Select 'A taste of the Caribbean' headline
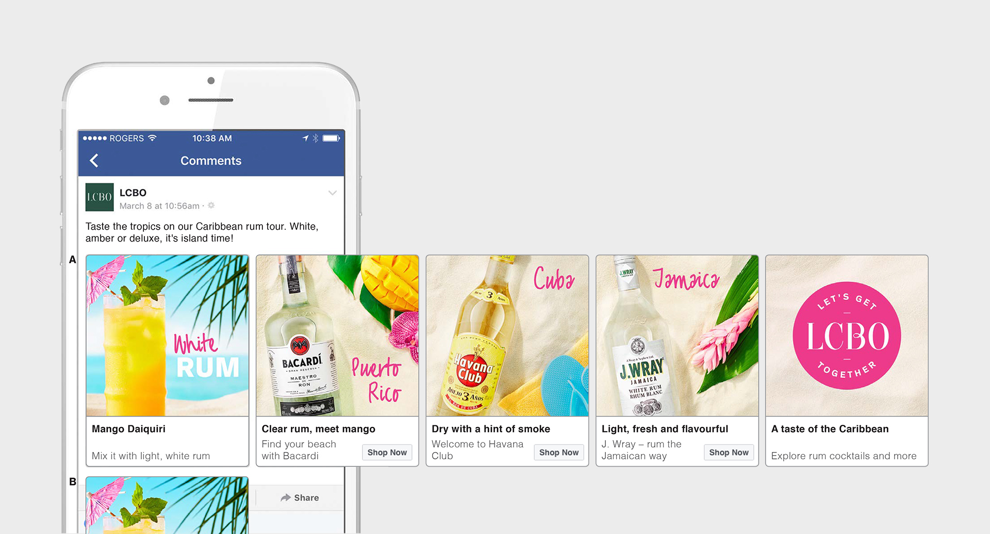The image size is (990, 534). (x=830, y=429)
